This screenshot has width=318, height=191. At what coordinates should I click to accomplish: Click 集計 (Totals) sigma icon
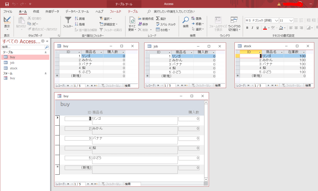tap(158, 18)
